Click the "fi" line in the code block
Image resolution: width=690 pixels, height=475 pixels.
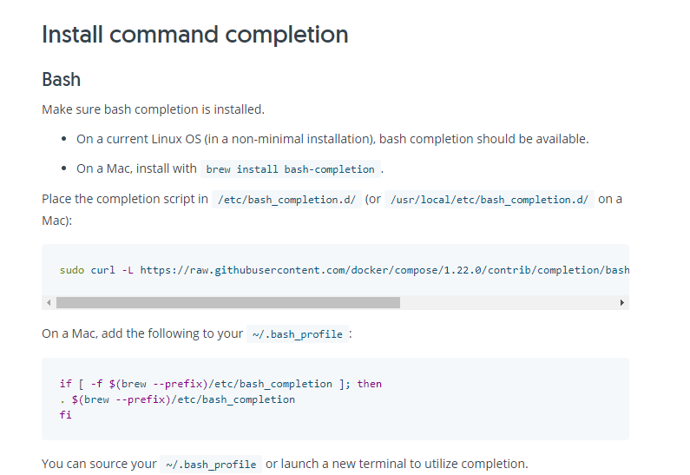(65, 415)
